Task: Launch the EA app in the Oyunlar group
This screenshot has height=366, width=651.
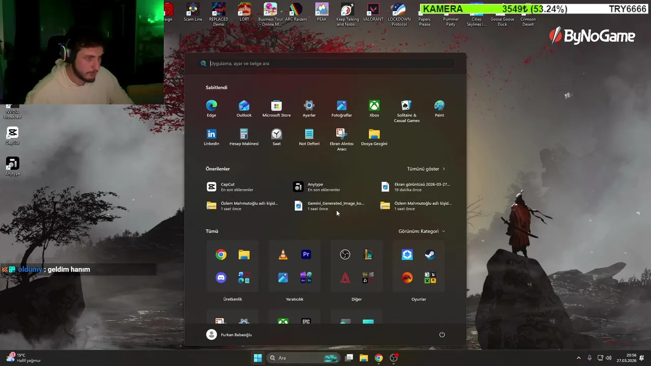Action: click(407, 278)
